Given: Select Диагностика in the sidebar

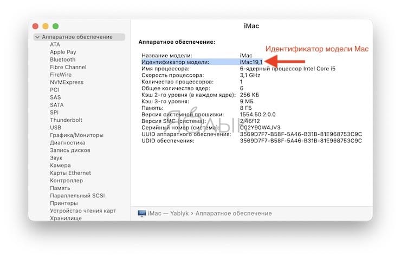Looking at the screenshot, I should pyautogui.click(x=68, y=143).
